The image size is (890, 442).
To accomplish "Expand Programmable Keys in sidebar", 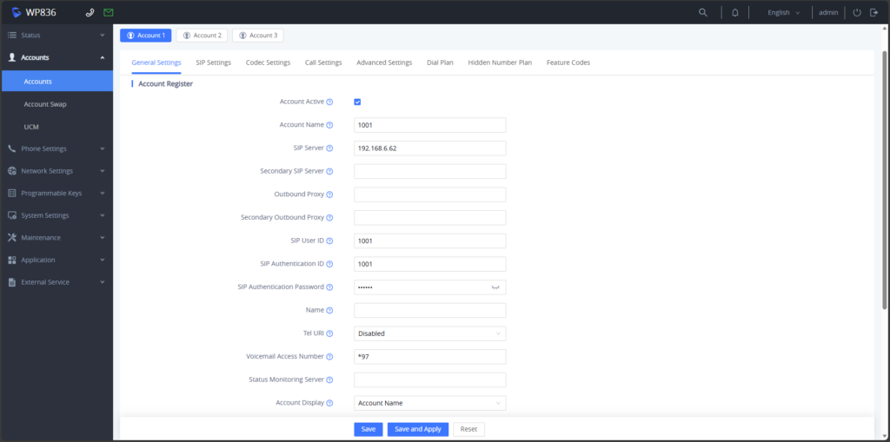I will (56, 193).
